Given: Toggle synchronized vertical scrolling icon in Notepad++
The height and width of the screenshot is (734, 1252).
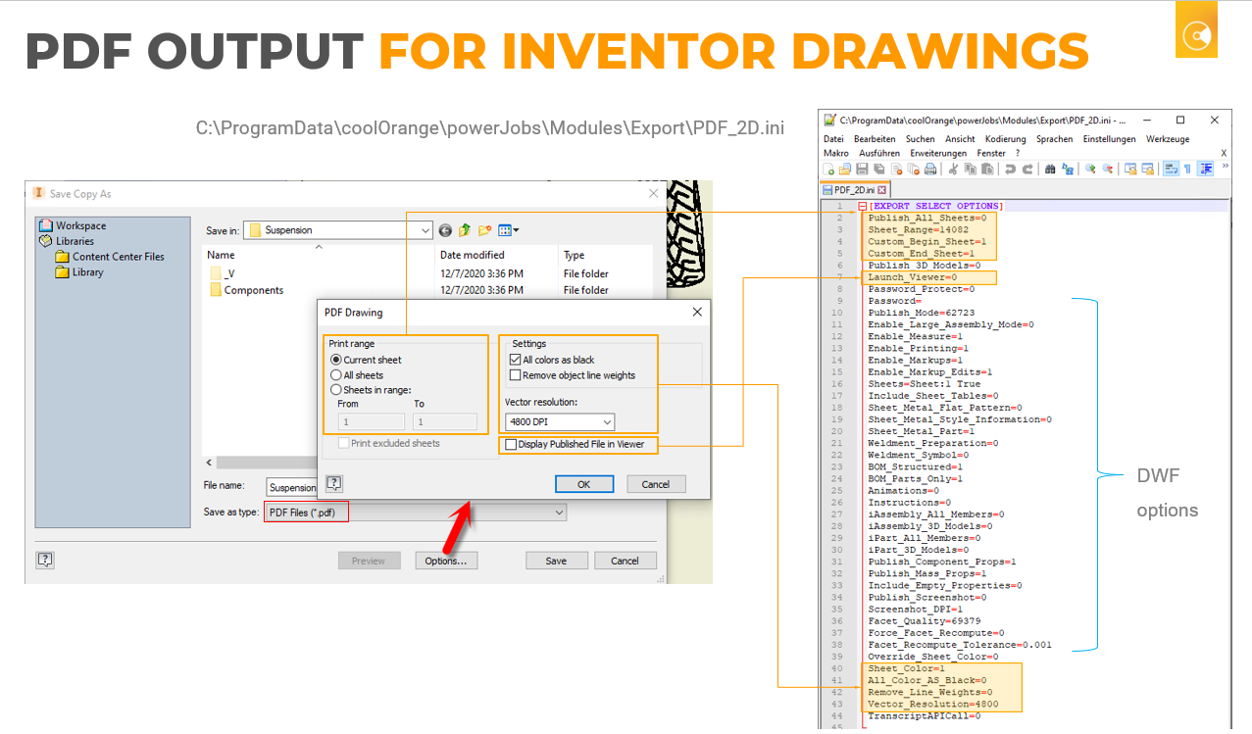Looking at the screenshot, I should 1130,169.
